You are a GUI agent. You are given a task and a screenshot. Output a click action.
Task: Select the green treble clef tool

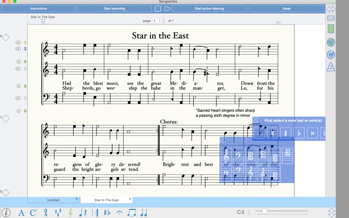tap(70, 213)
